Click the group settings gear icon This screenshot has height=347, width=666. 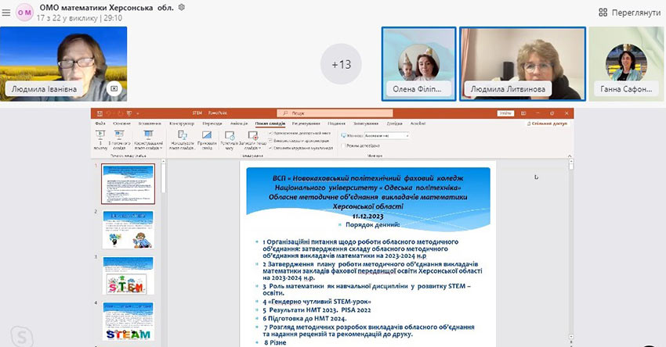[182, 7]
